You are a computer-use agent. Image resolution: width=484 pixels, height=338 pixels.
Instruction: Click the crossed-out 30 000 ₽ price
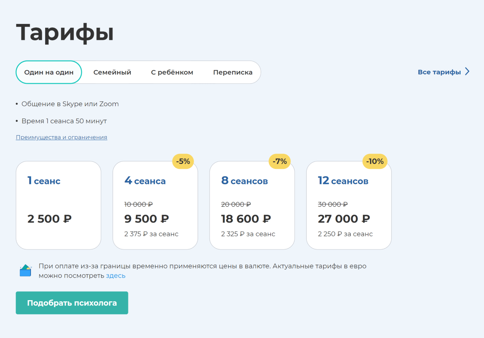[x=332, y=204]
